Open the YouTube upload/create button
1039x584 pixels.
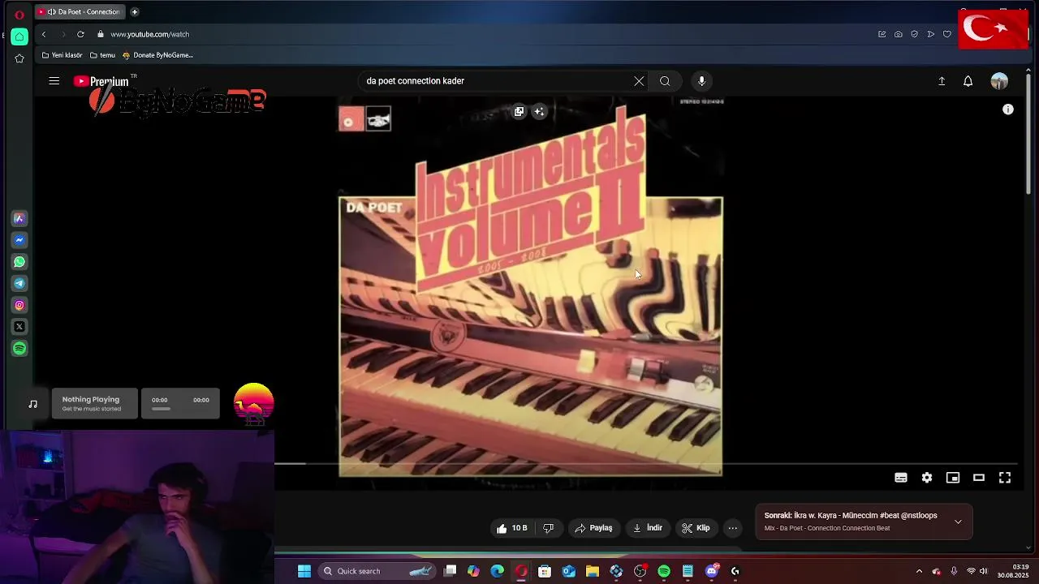click(942, 81)
